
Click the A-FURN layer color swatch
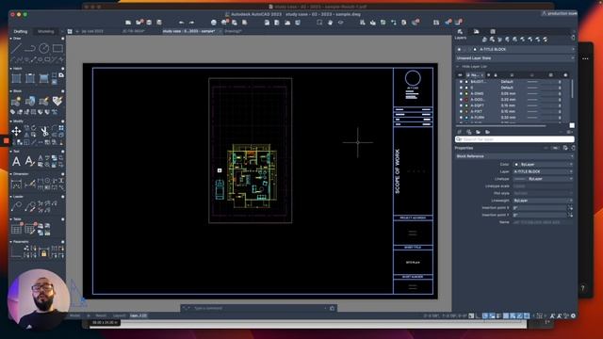[467, 117]
